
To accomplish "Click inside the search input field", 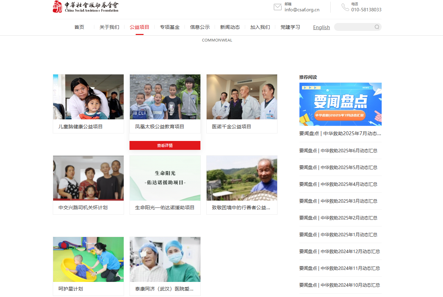I will tap(354, 27).
